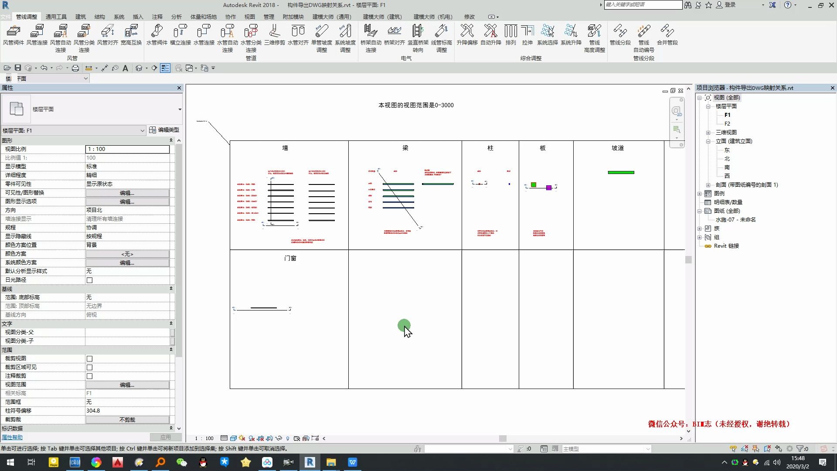
Task: Click the 视图比例 1:100 input field
Action: 127,149
